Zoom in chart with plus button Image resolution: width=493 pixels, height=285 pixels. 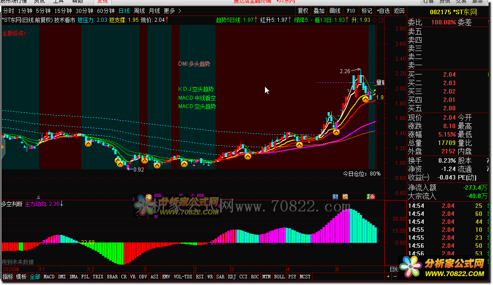tap(388, 277)
